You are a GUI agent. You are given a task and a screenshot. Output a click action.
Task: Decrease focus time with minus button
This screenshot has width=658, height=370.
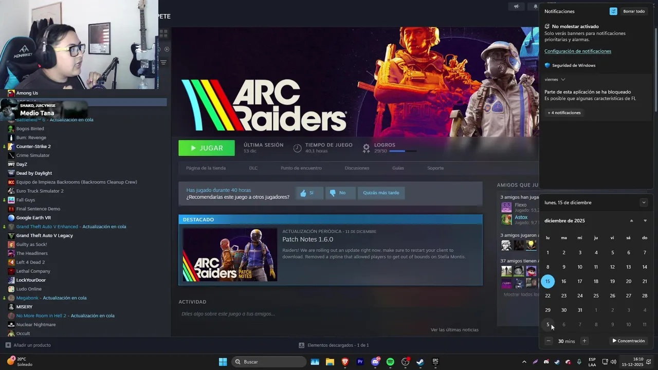[549, 341]
